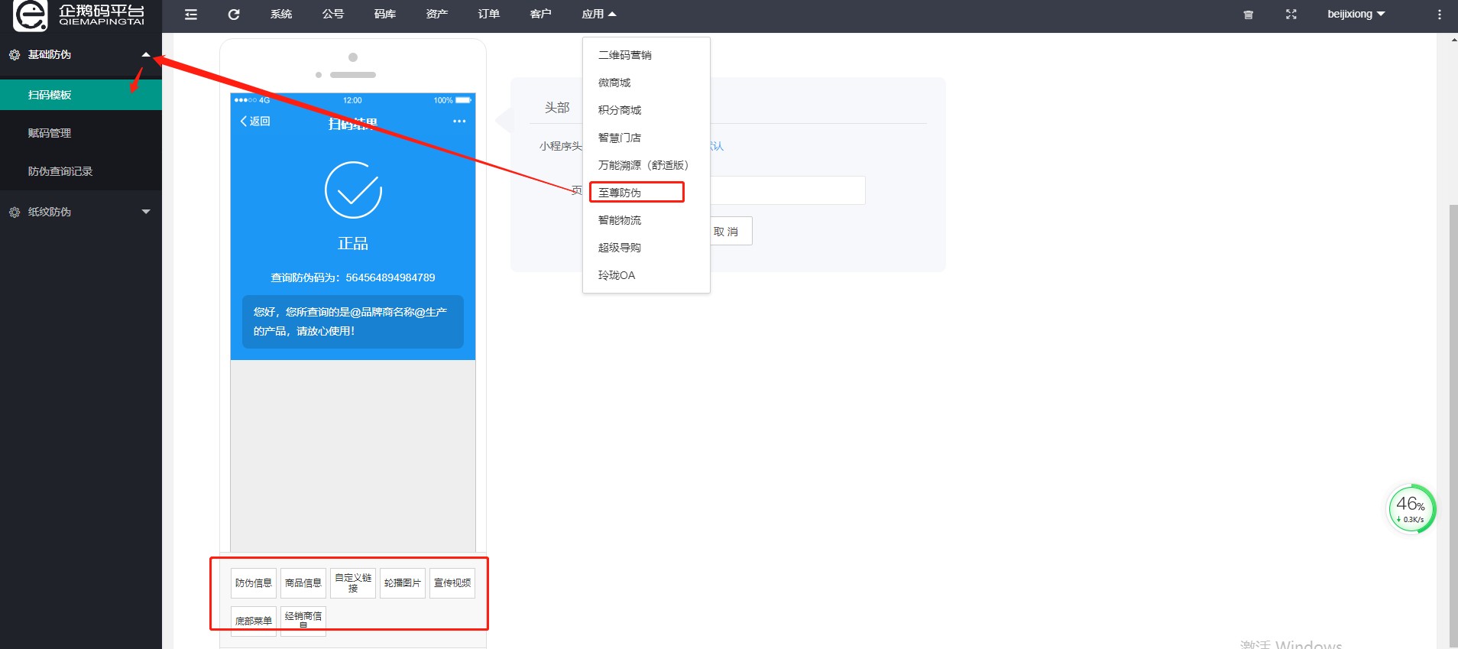
Task: Click the 轮播图片 module button
Action: [403, 583]
